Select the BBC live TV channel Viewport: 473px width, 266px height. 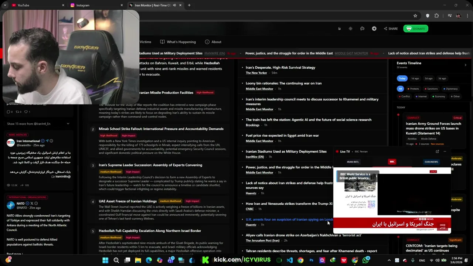click(x=392, y=161)
